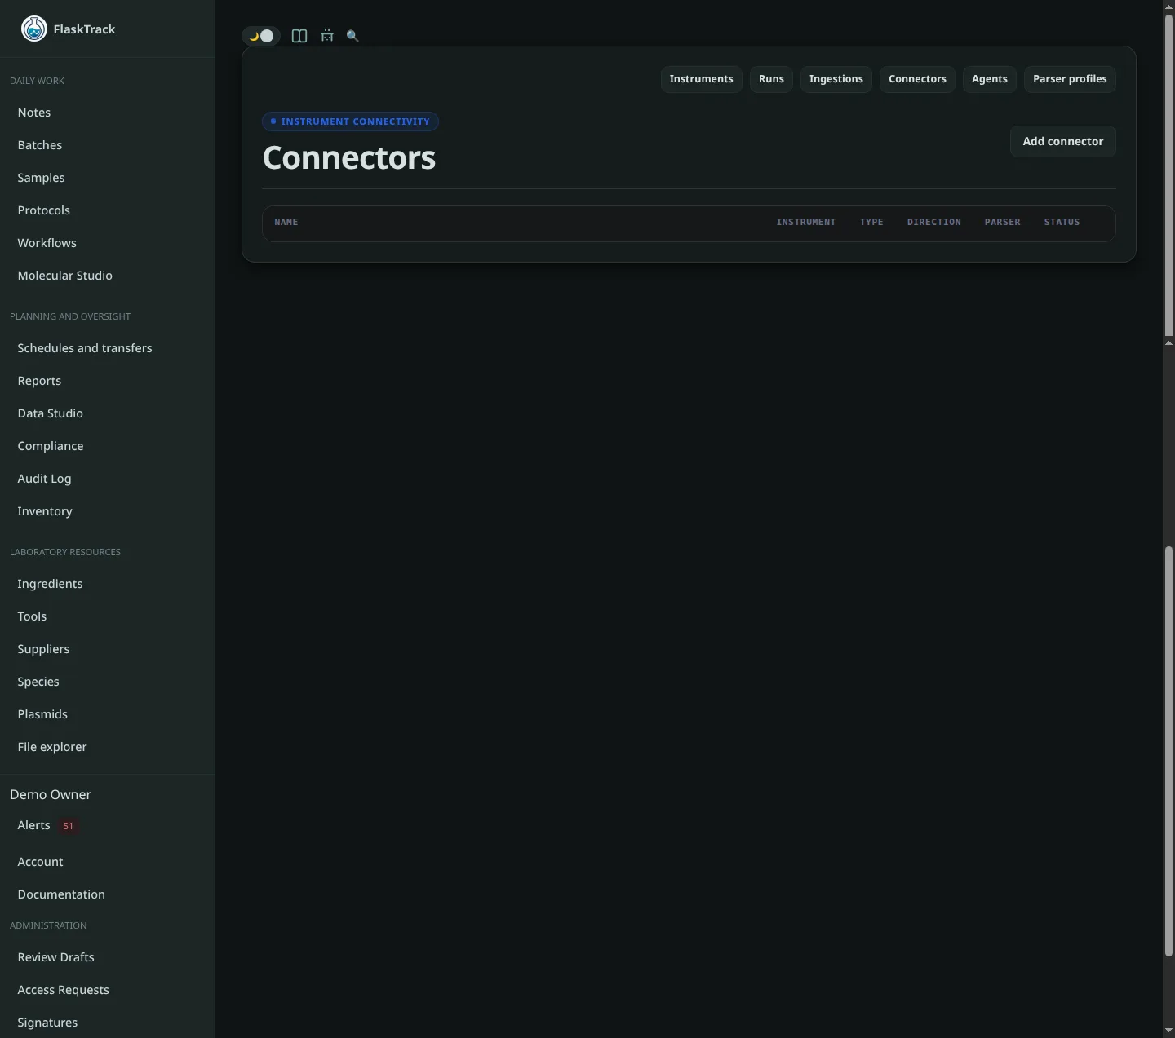Screen dimensions: 1175x1038
Task: Open Documentation
Action: 107,894
